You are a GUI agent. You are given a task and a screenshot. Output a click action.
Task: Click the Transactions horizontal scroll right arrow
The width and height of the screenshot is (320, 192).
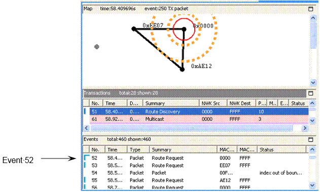(x=305, y=128)
